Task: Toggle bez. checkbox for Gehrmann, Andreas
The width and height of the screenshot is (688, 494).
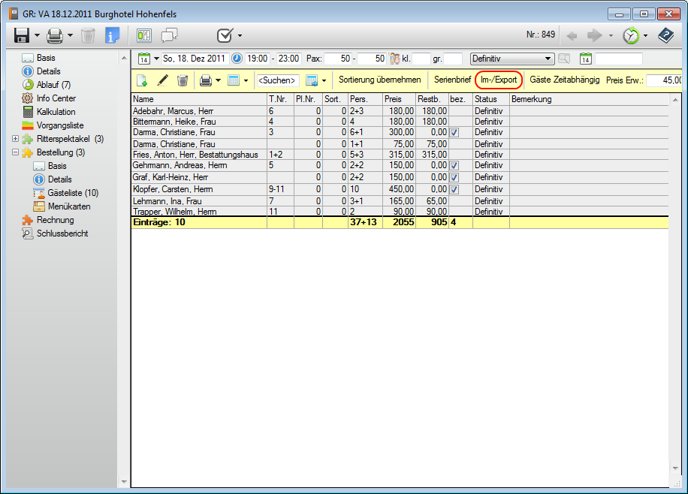Action: click(454, 165)
